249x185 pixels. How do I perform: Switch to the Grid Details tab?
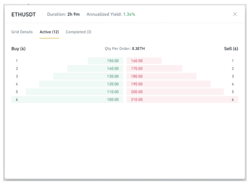pyautogui.click(x=22, y=32)
